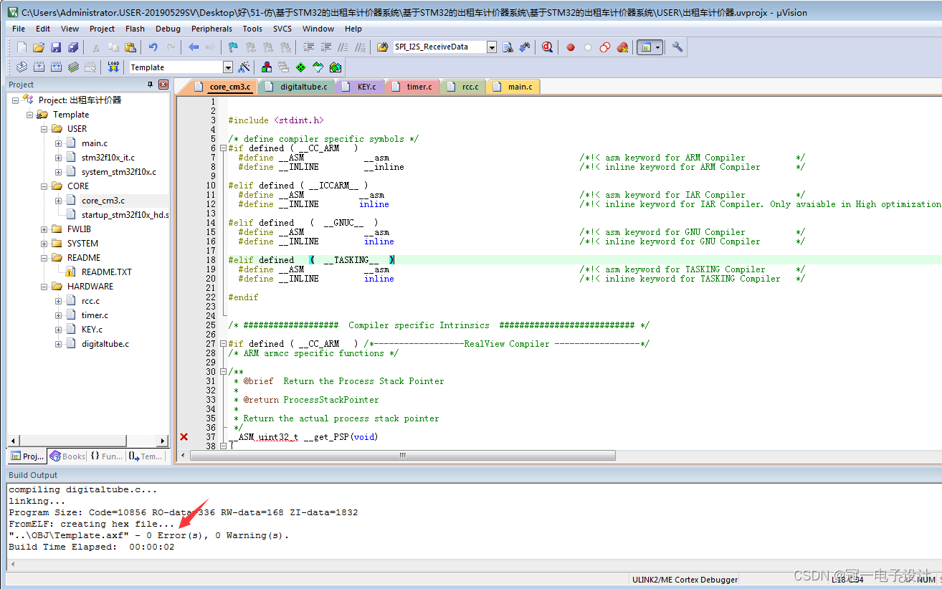The width and height of the screenshot is (942, 589).
Task: Close the Project panel
Action: (163, 85)
